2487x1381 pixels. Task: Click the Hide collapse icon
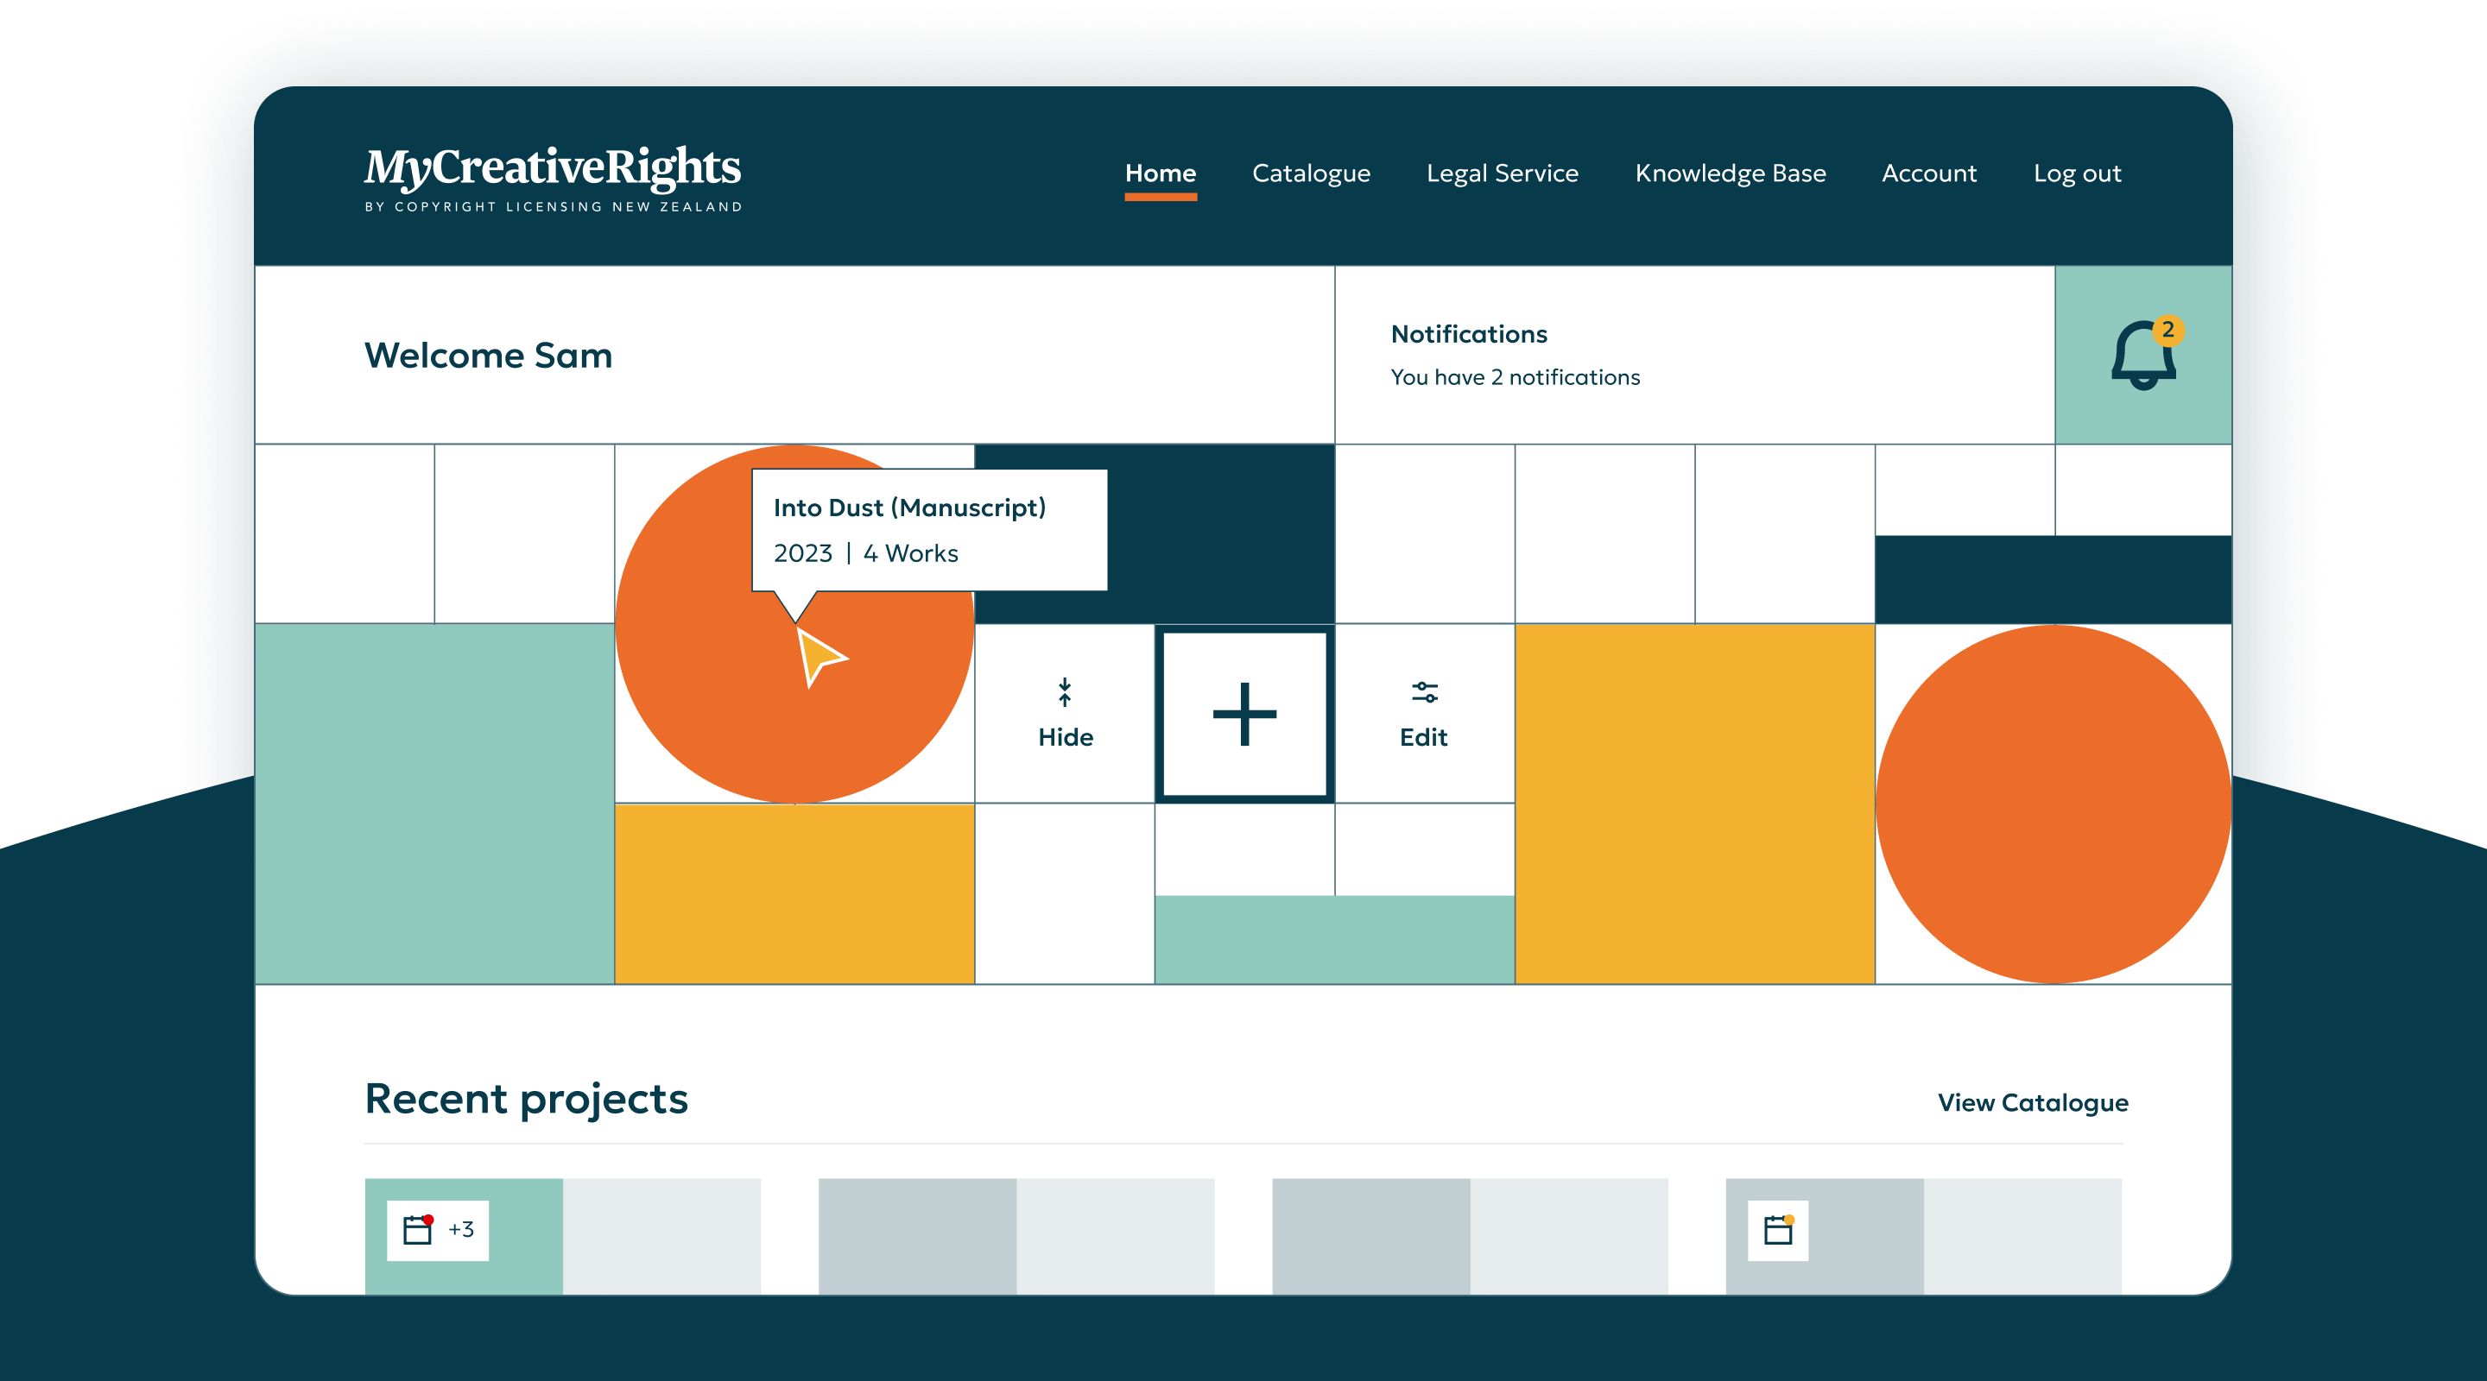click(x=1064, y=692)
